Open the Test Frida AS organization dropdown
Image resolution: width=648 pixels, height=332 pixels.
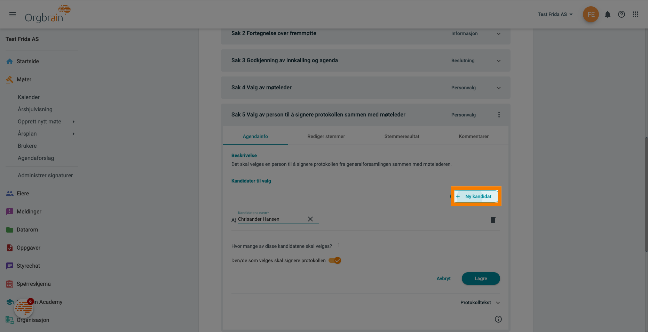pos(555,14)
